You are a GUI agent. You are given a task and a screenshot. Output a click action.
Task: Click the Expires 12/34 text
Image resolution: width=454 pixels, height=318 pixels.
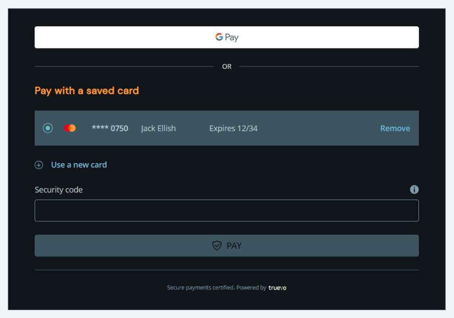pos(233,128)
